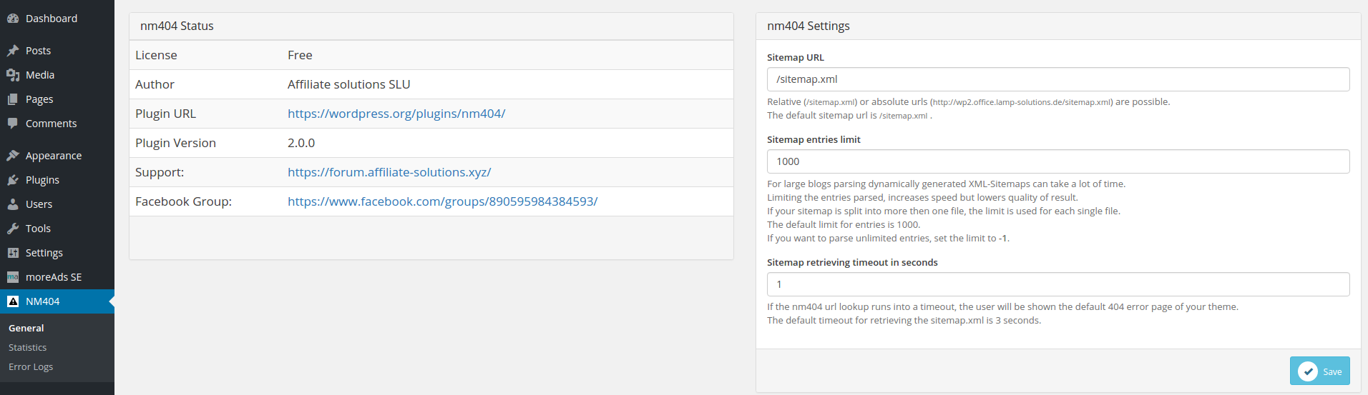The image size is (1368, 395).
Task: Click the Plugins plug icon
Action: [13, 180]
